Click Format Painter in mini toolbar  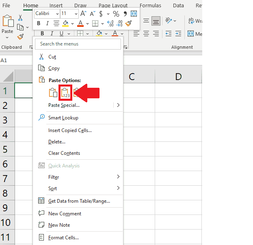click(x=129, y=24)
